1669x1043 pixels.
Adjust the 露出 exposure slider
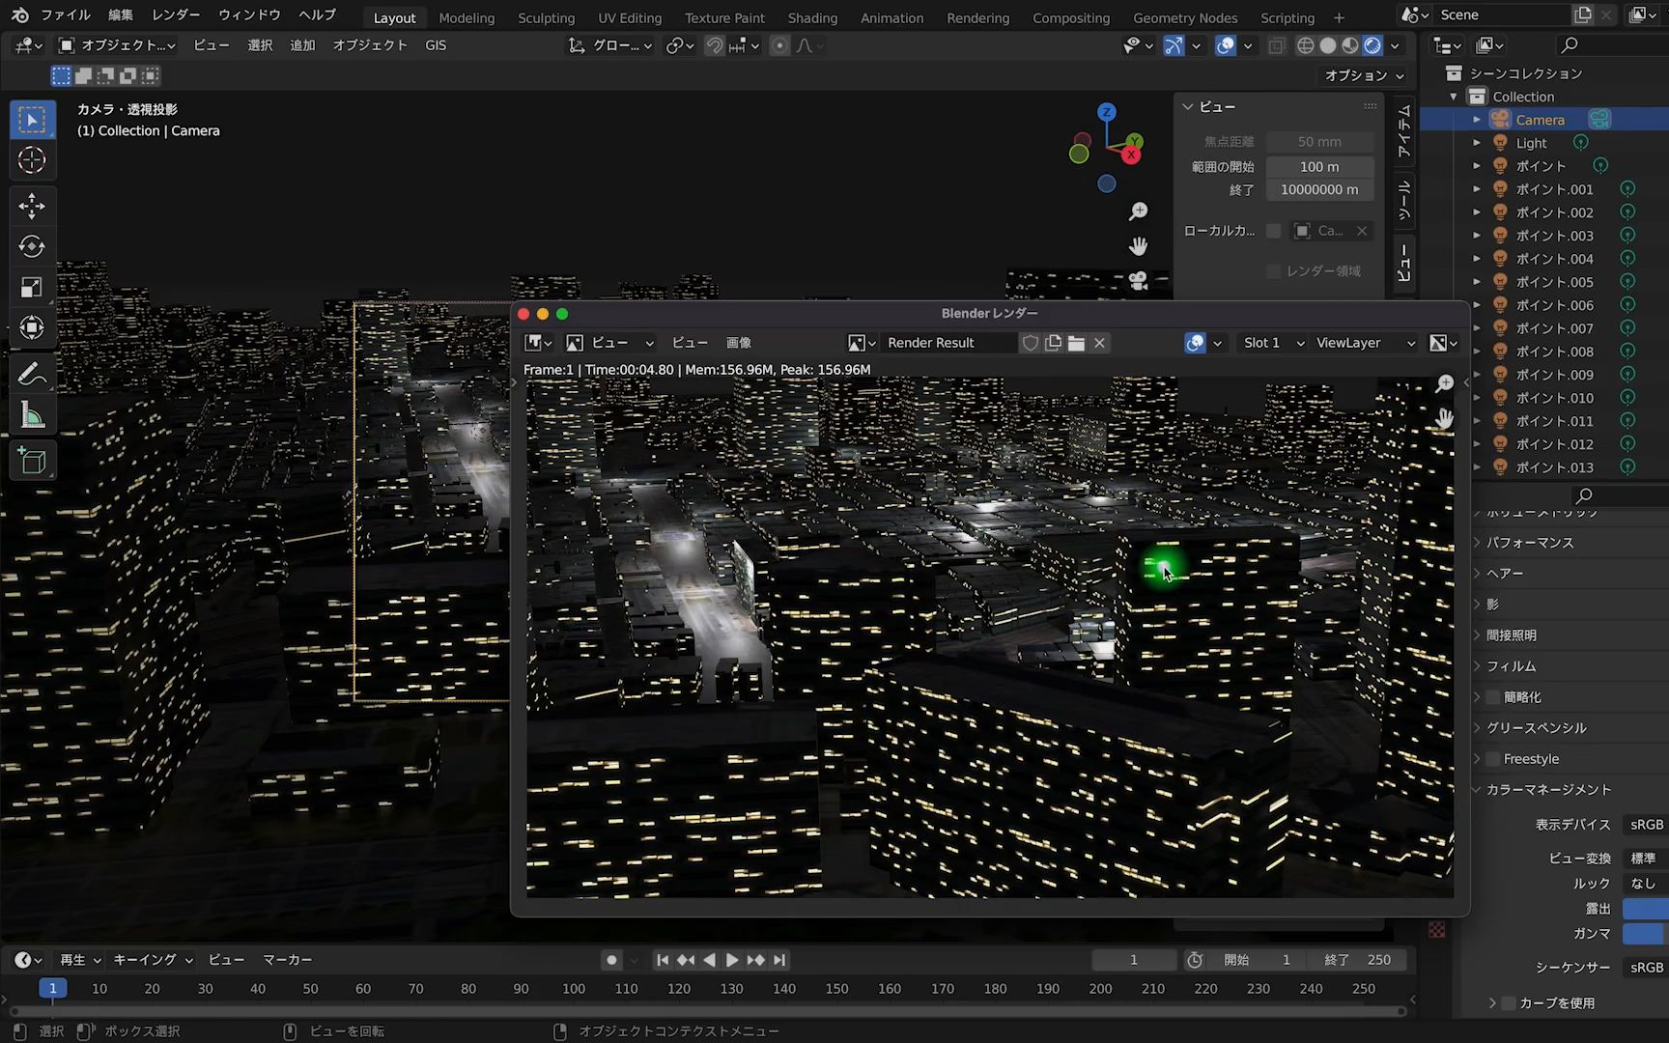[1645, 909]
